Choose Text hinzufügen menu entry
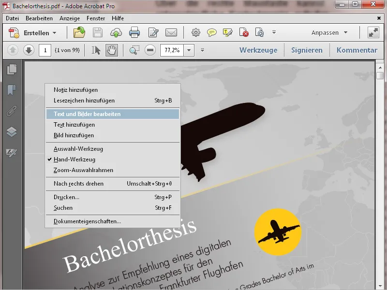This screenshot has width=387, height=290. coord(113,125)
